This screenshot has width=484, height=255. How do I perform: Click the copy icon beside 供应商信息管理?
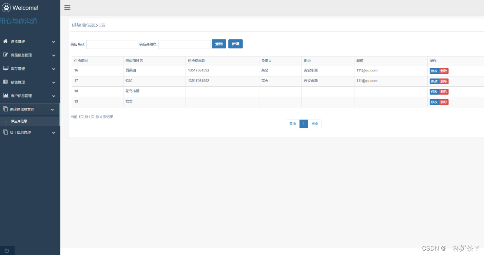click(x=5, y=109)
